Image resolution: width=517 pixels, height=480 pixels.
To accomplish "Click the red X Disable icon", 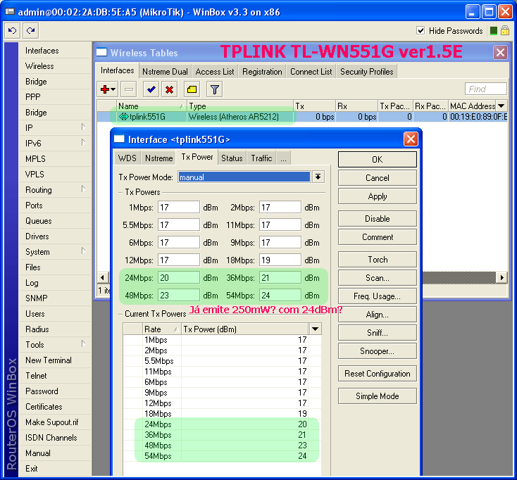I will click(x=170, y=89).
